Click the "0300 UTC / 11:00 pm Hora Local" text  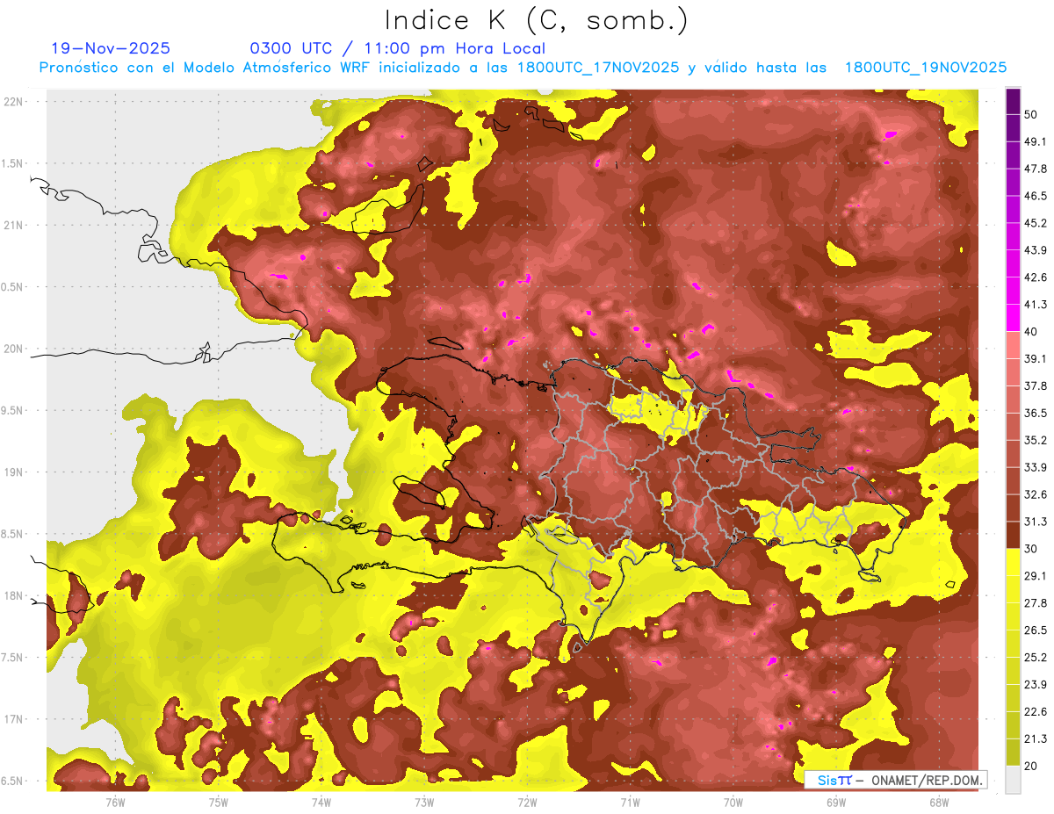(398, 48)
